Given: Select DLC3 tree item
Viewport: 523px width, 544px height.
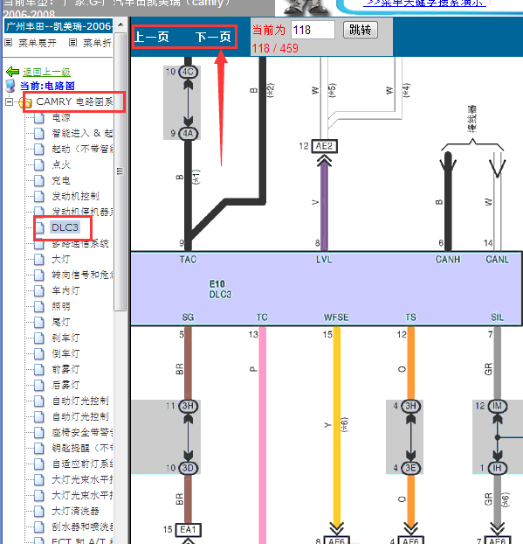Looking at the screenshot, I should (x=65, y=227).
